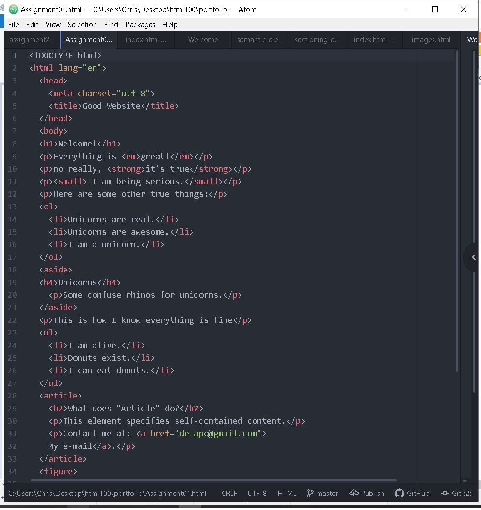Click the git branch icon beside master
481x510 pixels.
(310, 494)
